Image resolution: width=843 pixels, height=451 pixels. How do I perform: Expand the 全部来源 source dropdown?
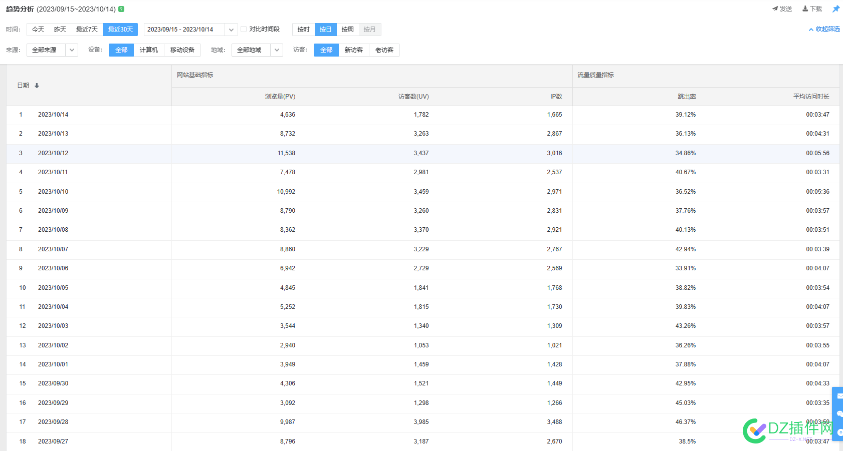point(72,50)
